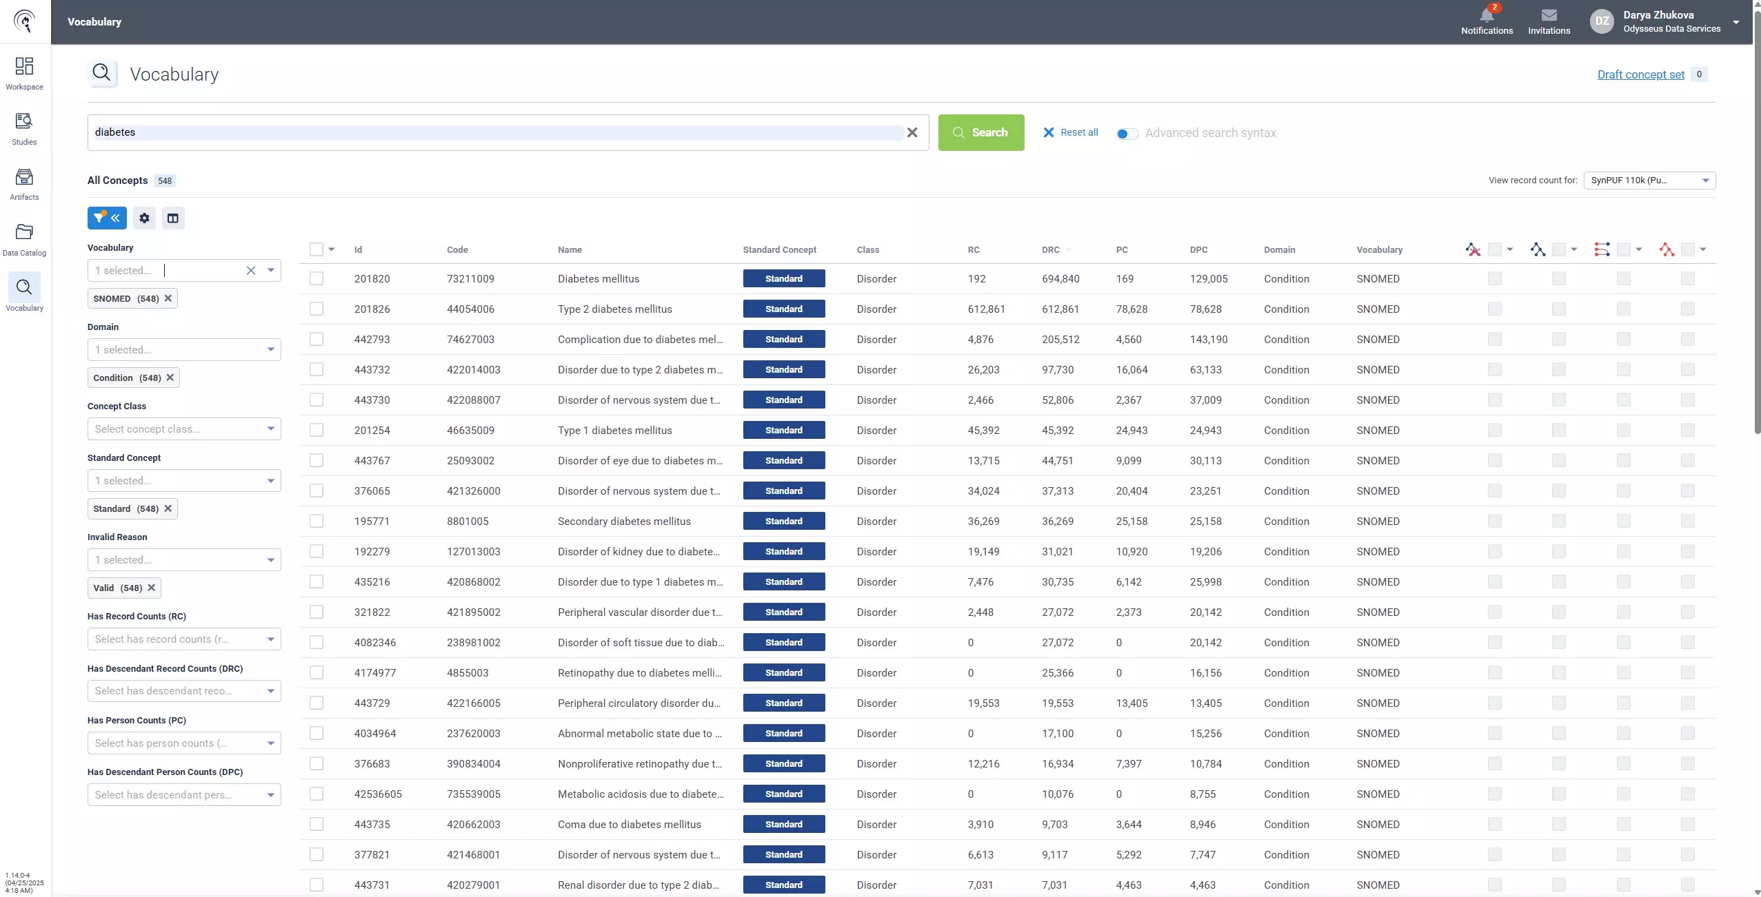The width and height of the screenshot is (1761, 897).
Task: Select the Secondary diabetes mellitus checkbox
Action: point(316,521)
